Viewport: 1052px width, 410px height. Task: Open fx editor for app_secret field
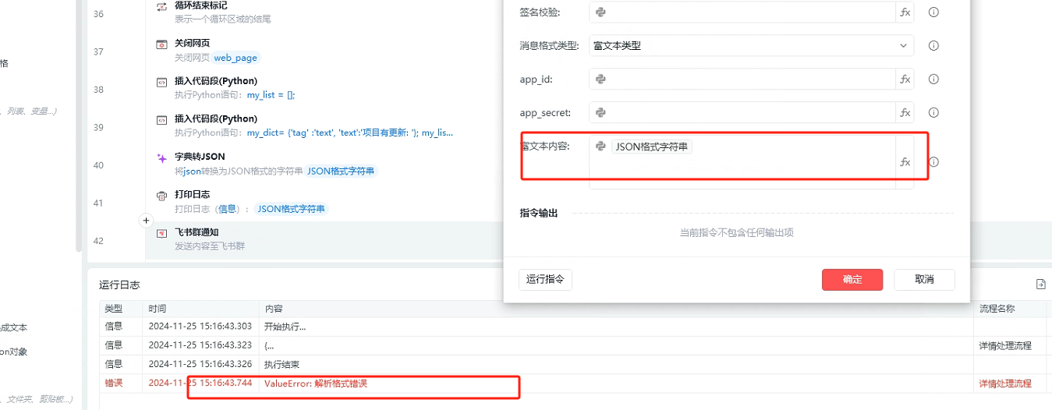click(905, 113)
